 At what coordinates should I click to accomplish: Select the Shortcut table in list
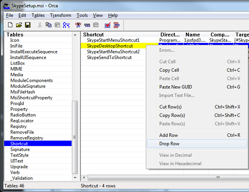38,144
